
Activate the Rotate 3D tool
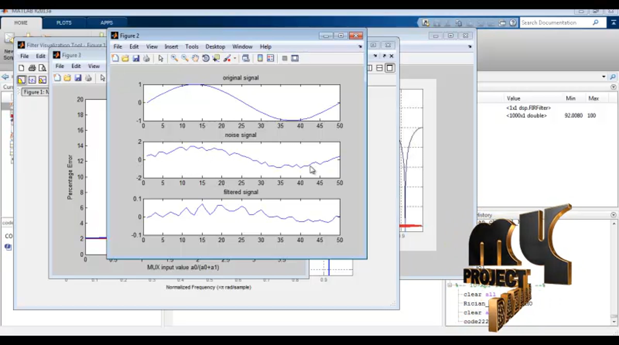click(206, 58)
